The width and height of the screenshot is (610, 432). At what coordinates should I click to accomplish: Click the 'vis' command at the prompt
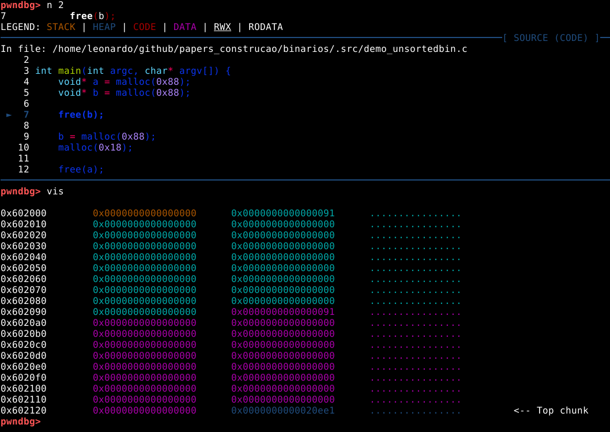click(55, 191)
